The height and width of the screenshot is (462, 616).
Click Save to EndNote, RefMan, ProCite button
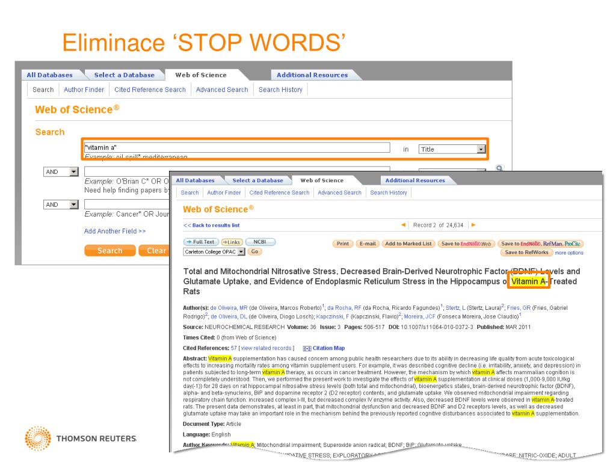click(541, 244)
